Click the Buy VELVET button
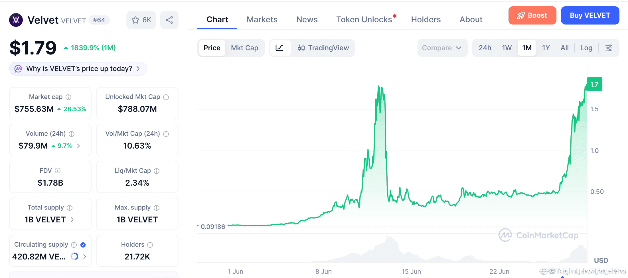 pyautogui.click(x=590, y=15)
